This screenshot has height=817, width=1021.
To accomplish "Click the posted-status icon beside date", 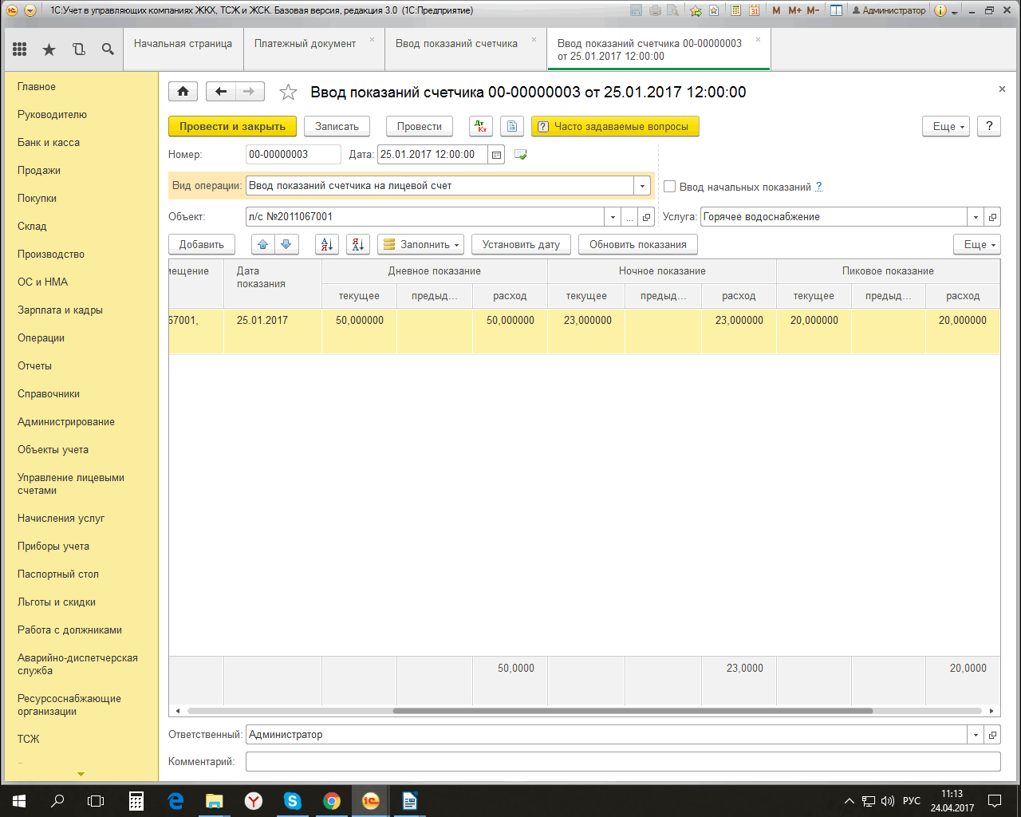I will coord(521,155).
